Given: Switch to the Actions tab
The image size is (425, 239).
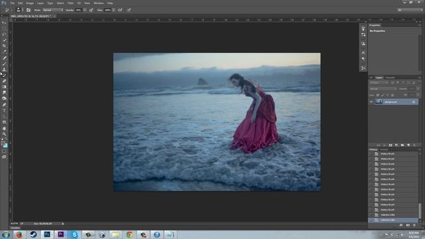Looking at the screenshot, I should click(384, 150).
